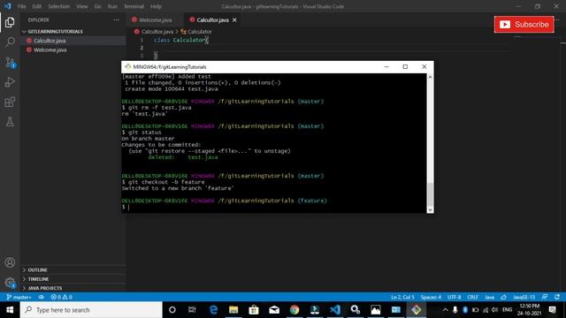Show hidden system tray icons chevron
The image size is (566, 318).
tap(445, 310)
